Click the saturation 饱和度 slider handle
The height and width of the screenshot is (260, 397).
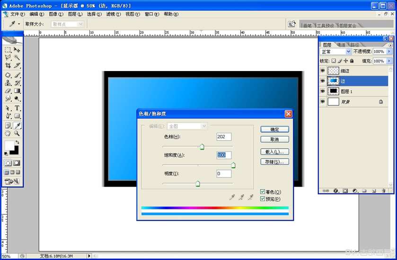click(x=233, y=165)
